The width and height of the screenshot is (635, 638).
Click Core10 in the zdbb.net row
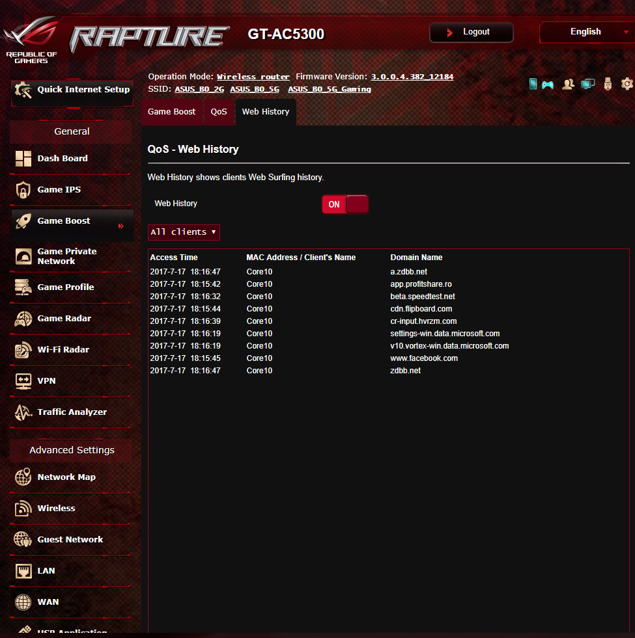click(x=259, y=371)
